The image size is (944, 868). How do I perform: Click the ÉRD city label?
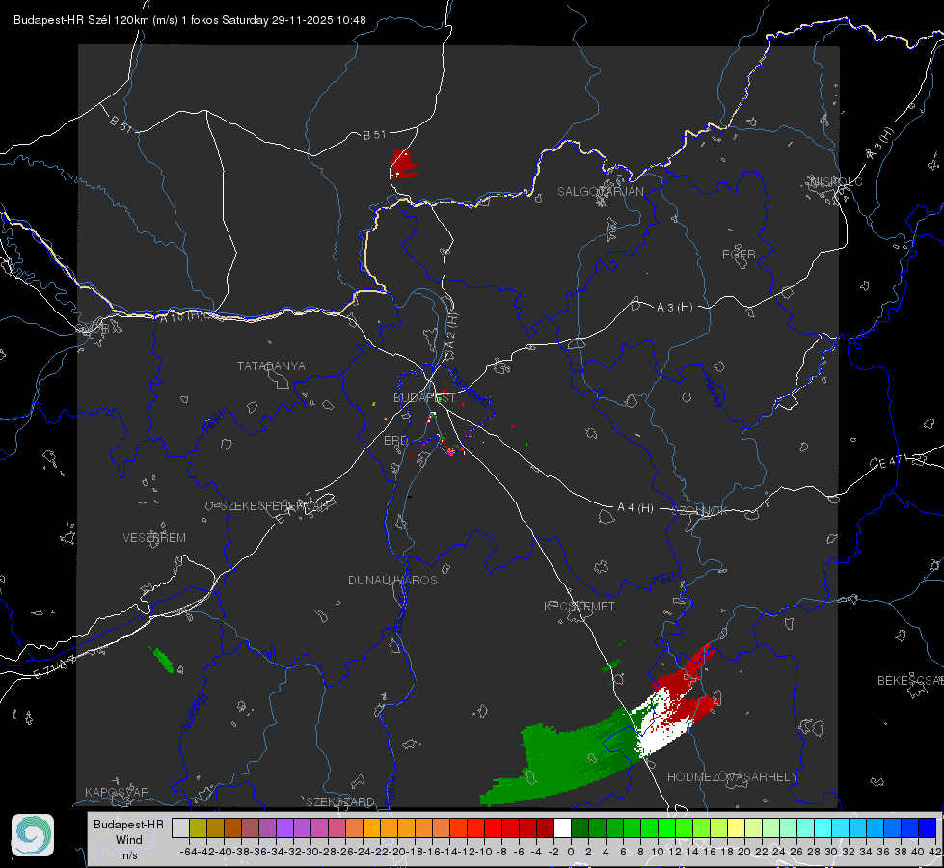[395, 441]
